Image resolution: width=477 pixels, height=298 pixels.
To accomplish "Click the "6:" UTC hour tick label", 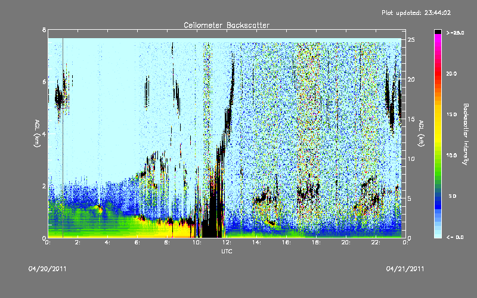I will pos(138,243).
